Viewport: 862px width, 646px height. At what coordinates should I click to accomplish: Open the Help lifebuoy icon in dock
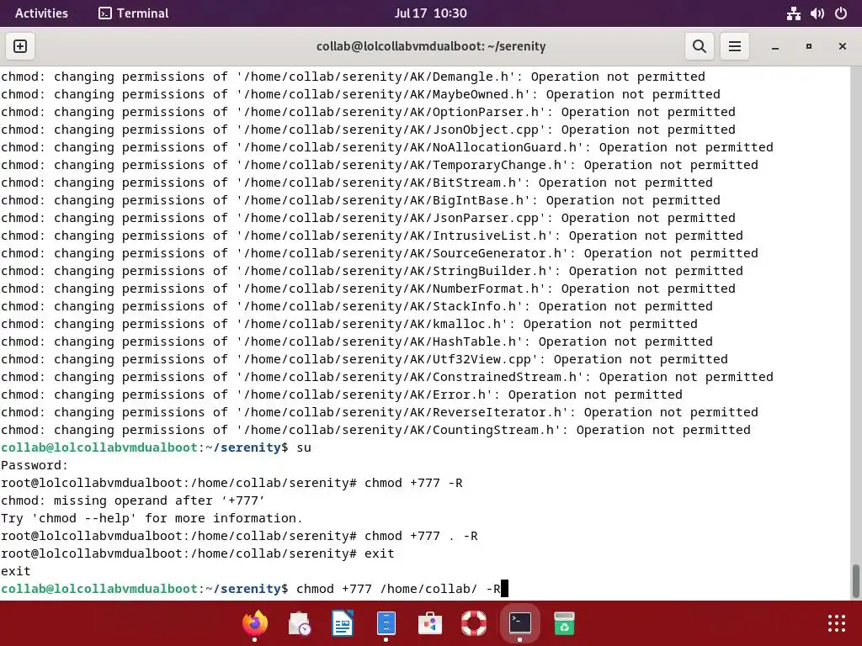coord(474,623)
